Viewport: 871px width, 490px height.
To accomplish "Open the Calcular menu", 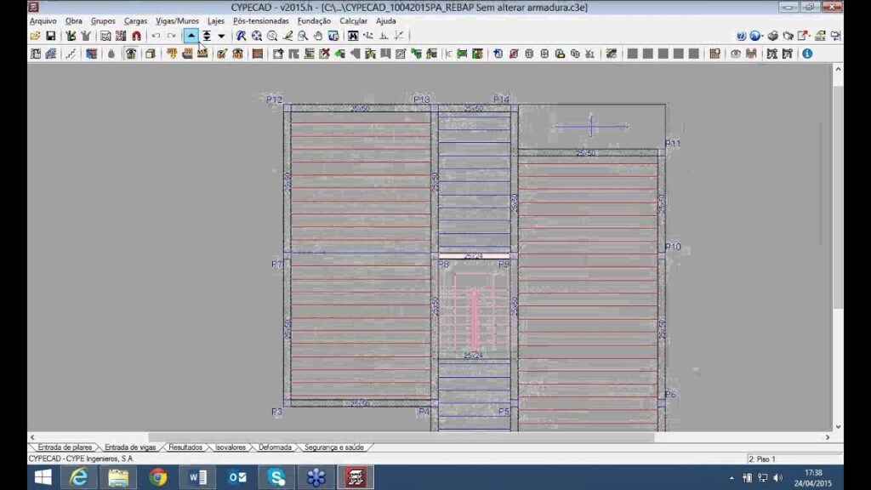I will click(353, 20).
